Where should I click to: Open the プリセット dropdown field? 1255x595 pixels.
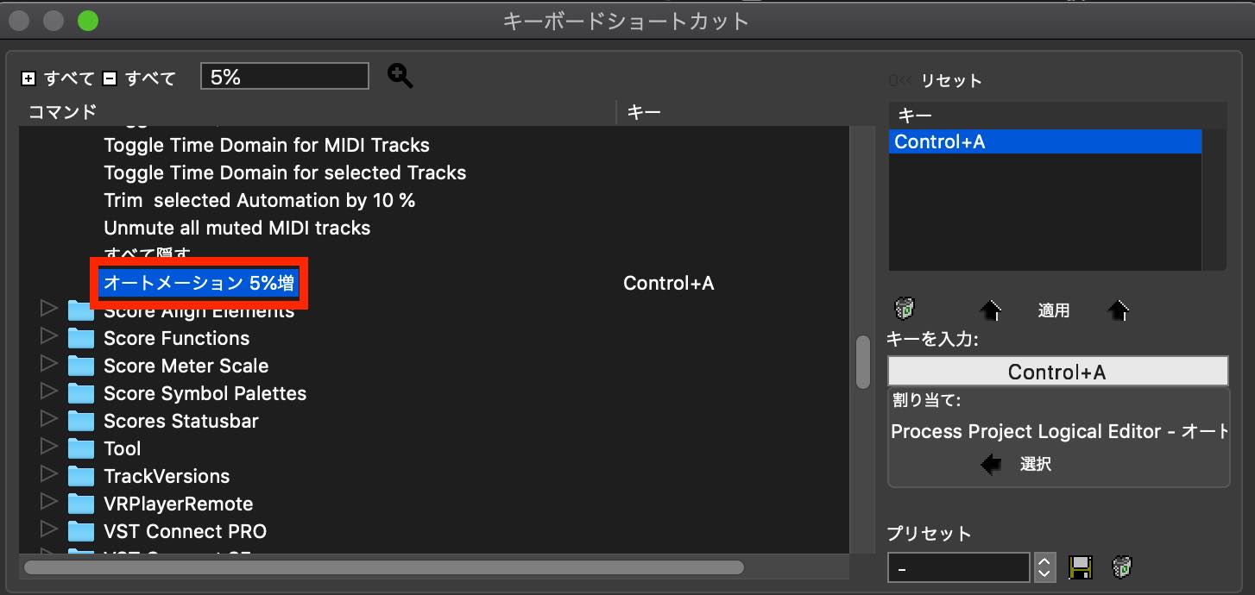click(958, 567)
